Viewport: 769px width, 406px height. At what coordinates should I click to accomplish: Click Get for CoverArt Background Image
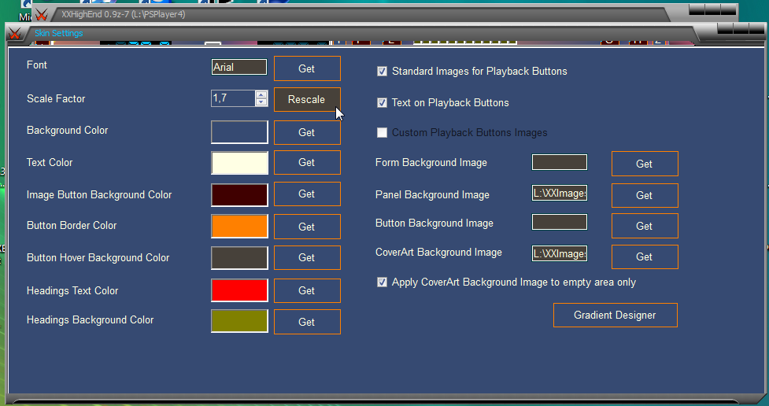click(x=645, y=257)
